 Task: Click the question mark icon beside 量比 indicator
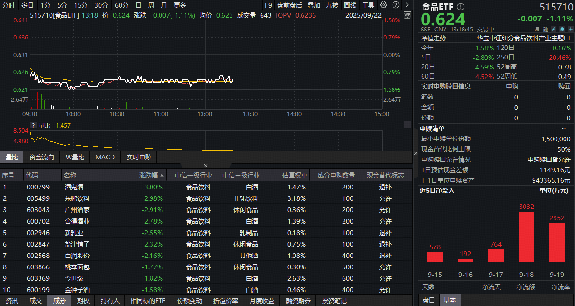[33, 126]
